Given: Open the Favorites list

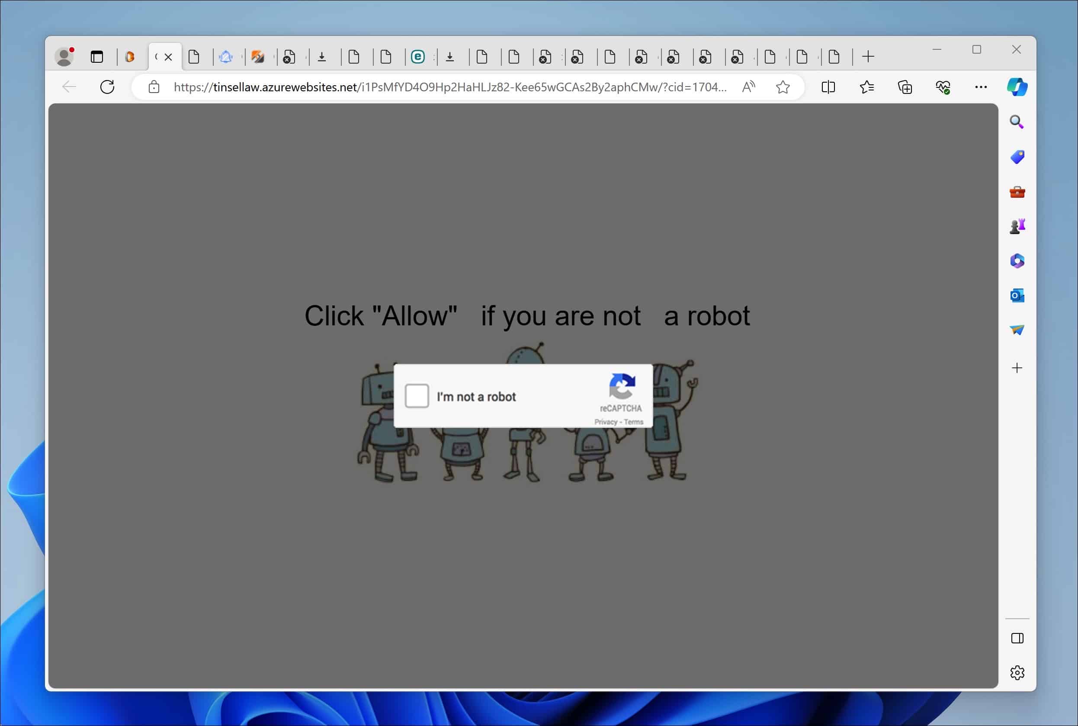Looking at the screenshot, I should click(866, 87).
